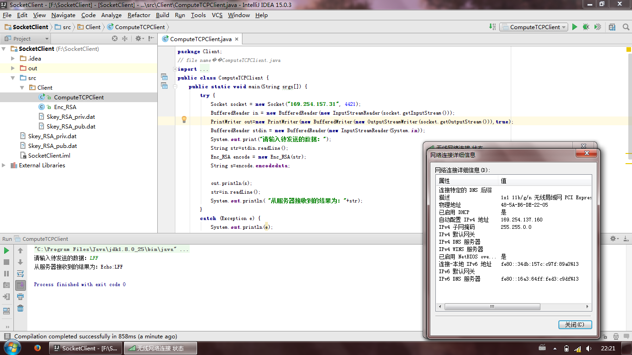Run with coverage from the toolbar
This screenshot has width=632, height=355.
click(x=597, y=27)
